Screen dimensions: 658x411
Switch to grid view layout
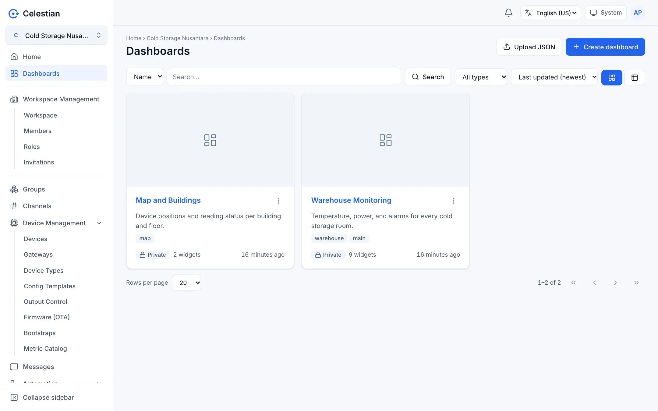[612, 78]
